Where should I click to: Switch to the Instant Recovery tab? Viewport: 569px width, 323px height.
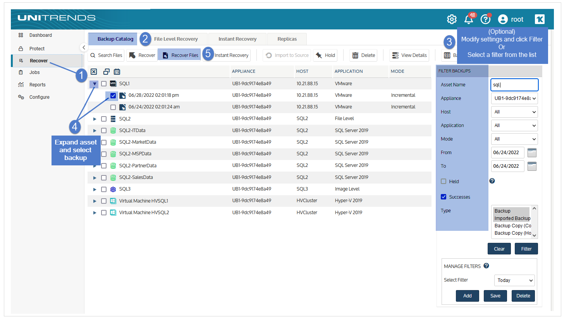pyautogui.click(x=237, y=39)
